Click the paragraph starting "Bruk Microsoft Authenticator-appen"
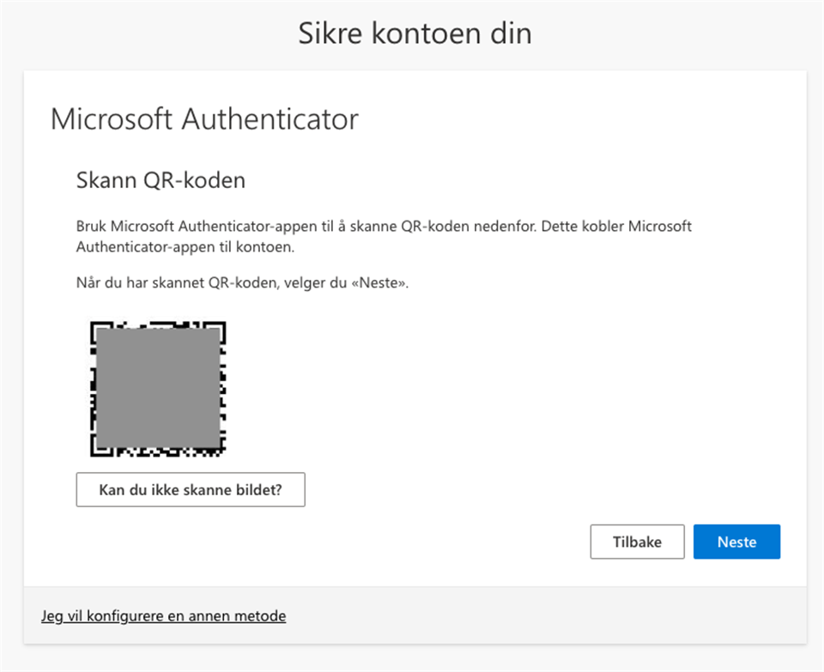 click(x=384, y=227)
